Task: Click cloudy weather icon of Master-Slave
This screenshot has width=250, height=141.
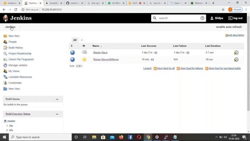Action: pos(84,52)
